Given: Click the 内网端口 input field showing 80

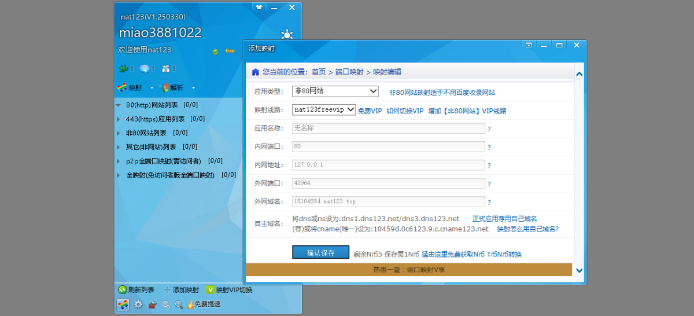Looking at the screenshot, I should tap(389, 147).
